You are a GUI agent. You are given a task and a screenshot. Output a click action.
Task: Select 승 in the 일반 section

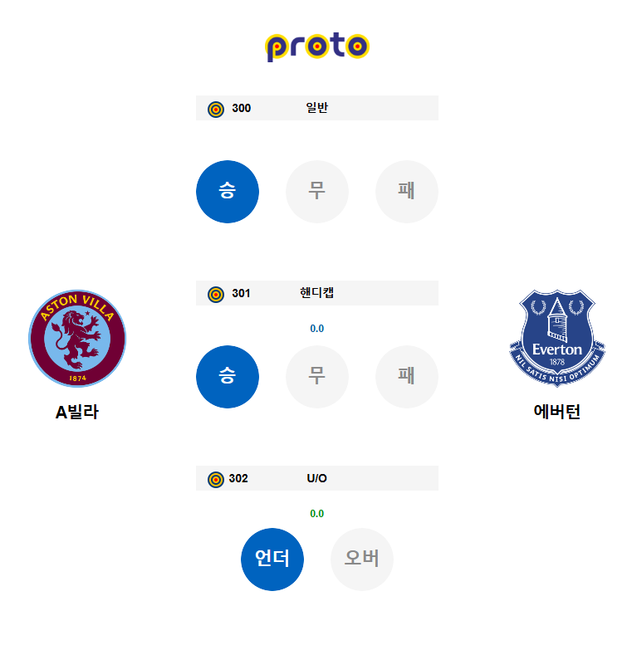228,192
